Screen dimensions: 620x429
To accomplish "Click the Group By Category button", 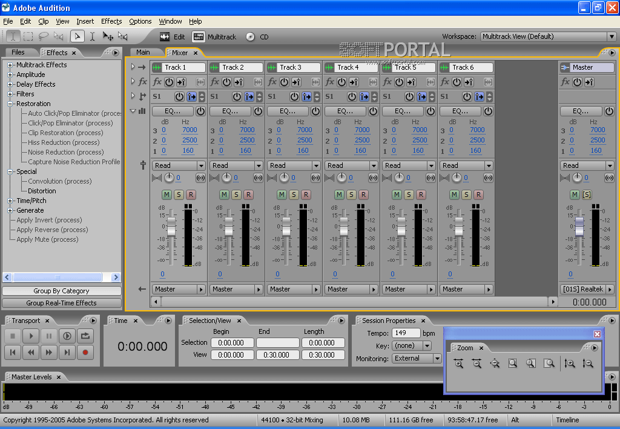I will click(x=61, y=291).
